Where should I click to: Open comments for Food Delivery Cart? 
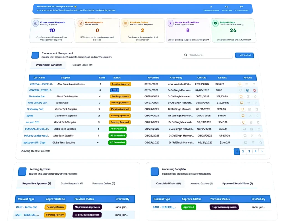coord(242,103)
